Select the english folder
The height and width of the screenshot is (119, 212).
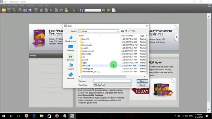click(x=85, y=48)
